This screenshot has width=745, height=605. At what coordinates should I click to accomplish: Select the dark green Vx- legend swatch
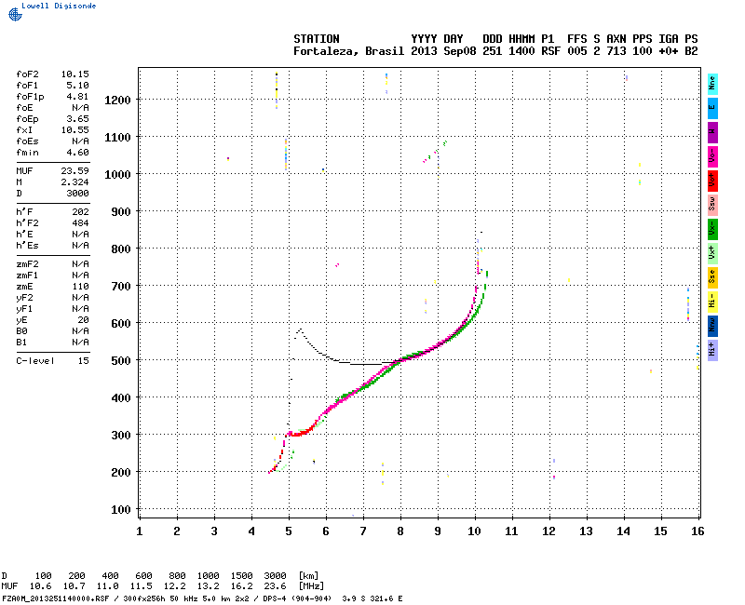[x=712, y=229]
